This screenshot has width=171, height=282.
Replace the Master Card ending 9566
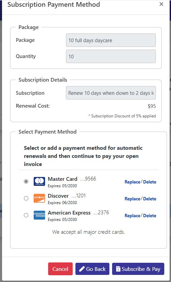coord(132,182)
